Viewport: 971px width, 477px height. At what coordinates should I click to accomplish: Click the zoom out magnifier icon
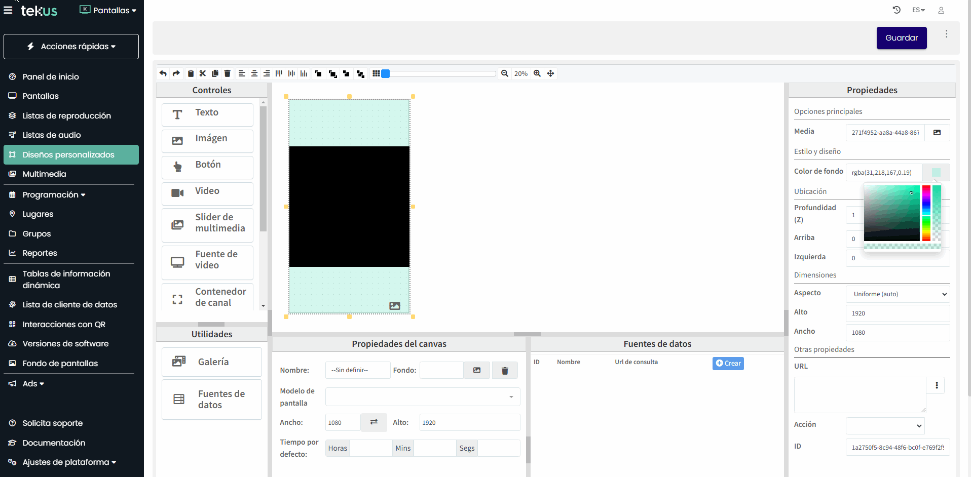505,73
